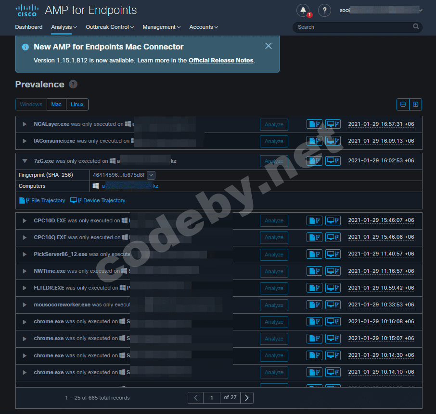Open file trajectory for CPC10D.EXE row
This screenshot has width=436, height=414.
coord(314,220)
